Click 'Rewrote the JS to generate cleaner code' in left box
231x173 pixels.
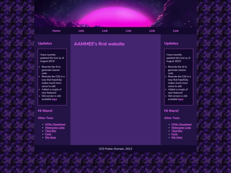pos(51,70)
